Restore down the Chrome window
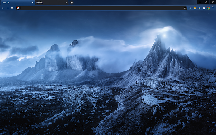Image resolution: width=216 pixels, height=135 pixels. pos(206,2)
